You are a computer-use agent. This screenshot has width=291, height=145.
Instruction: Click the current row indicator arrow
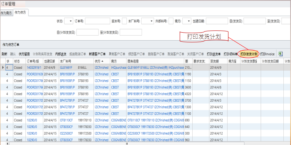coord(3,68)
